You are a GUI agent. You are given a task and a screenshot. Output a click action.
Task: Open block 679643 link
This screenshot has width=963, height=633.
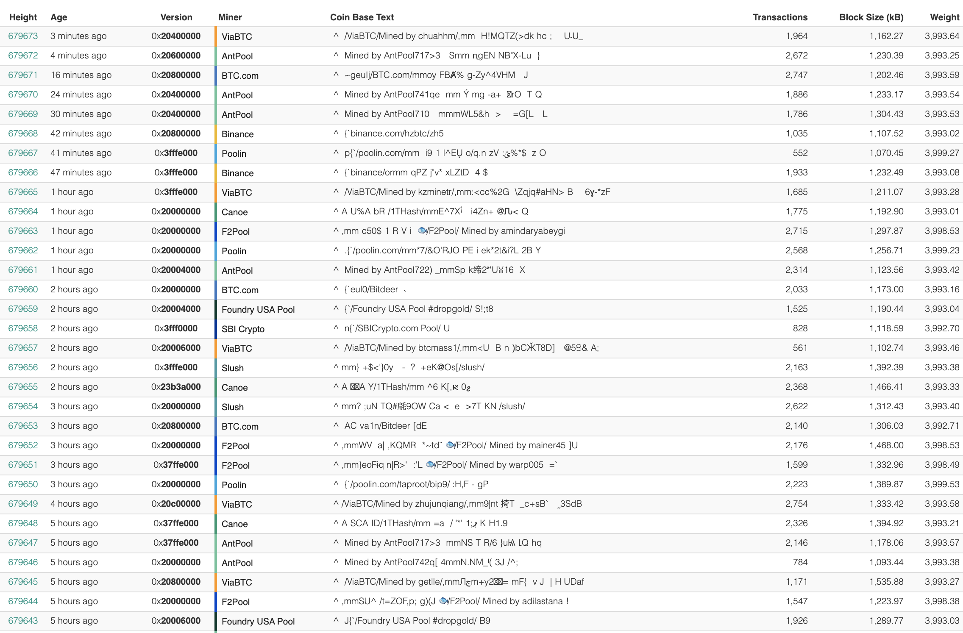23,621
